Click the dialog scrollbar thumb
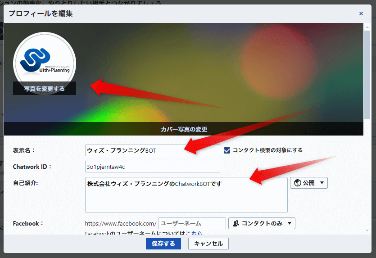The height and width of the screenshot is (258, 376). click(x=367, y=75)
